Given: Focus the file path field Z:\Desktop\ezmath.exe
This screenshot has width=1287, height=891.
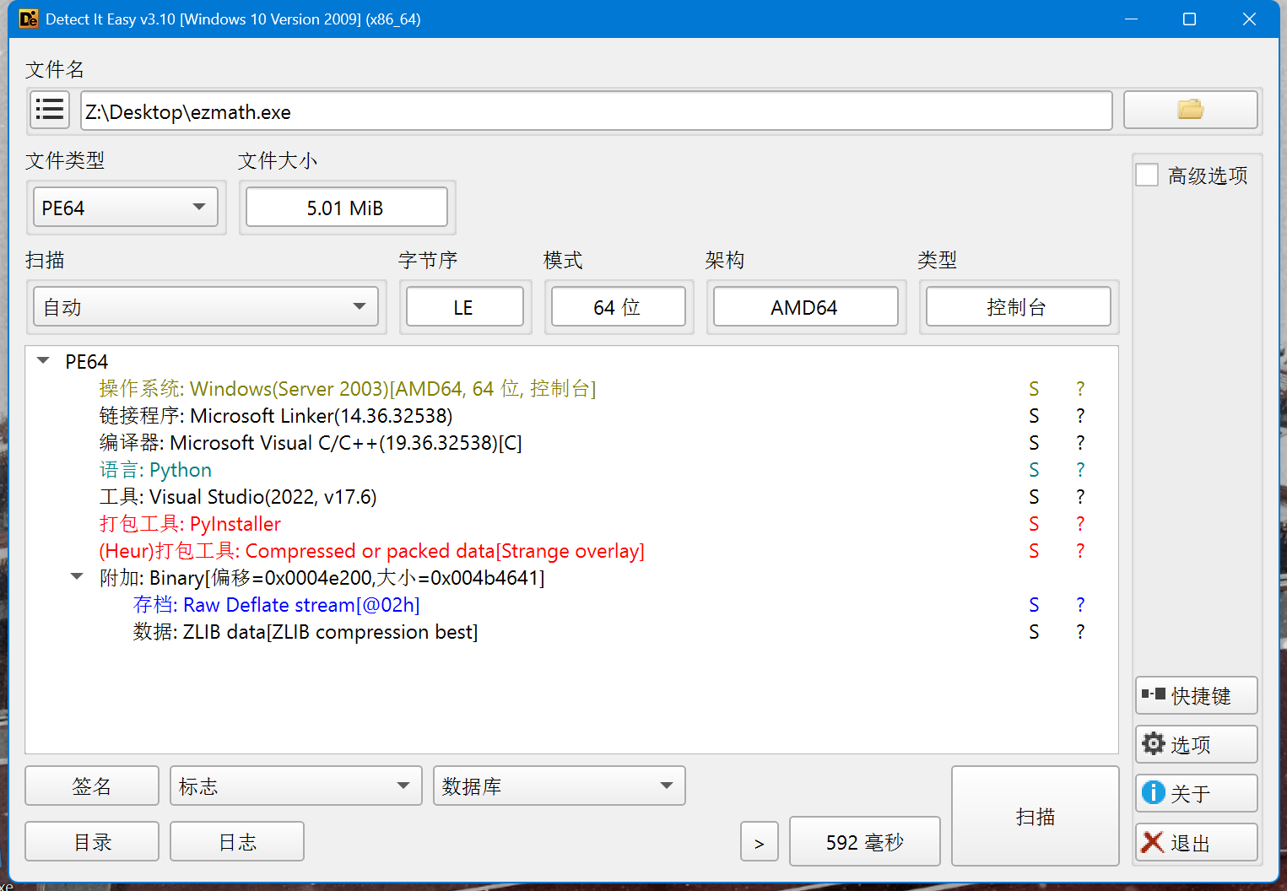Looking at the screenshot, I should click(596, 111).
